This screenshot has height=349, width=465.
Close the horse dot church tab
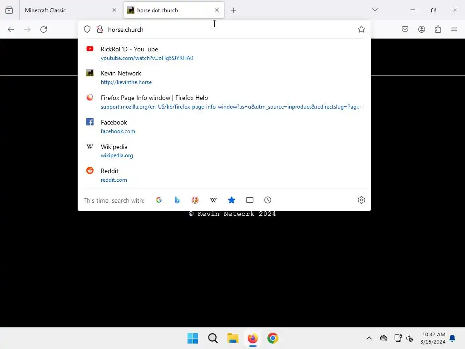pyautogui.click(x=217, y=10)
